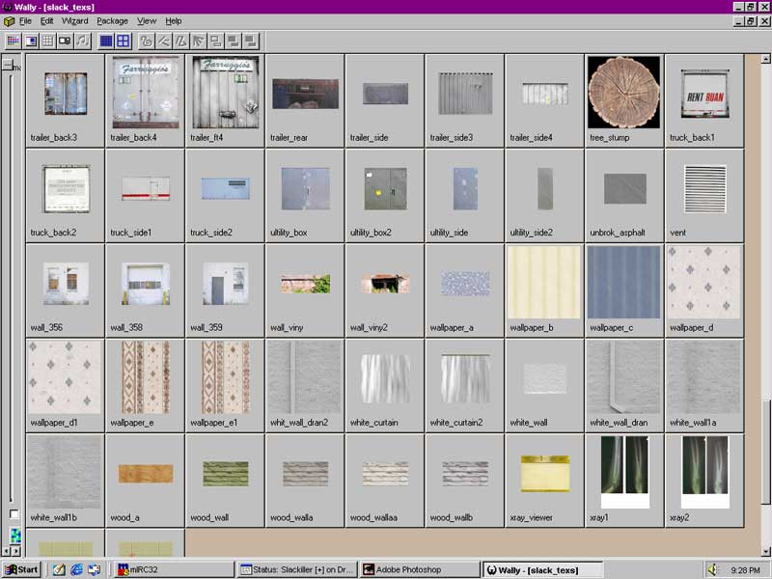
Task: Click the music note toolbar icon
Action: (82, 41)
